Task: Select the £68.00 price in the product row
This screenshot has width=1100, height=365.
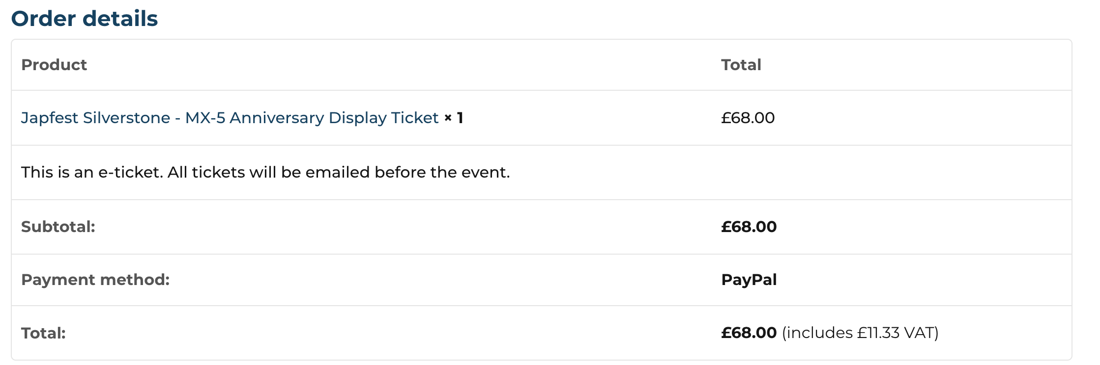Action: 748,118
